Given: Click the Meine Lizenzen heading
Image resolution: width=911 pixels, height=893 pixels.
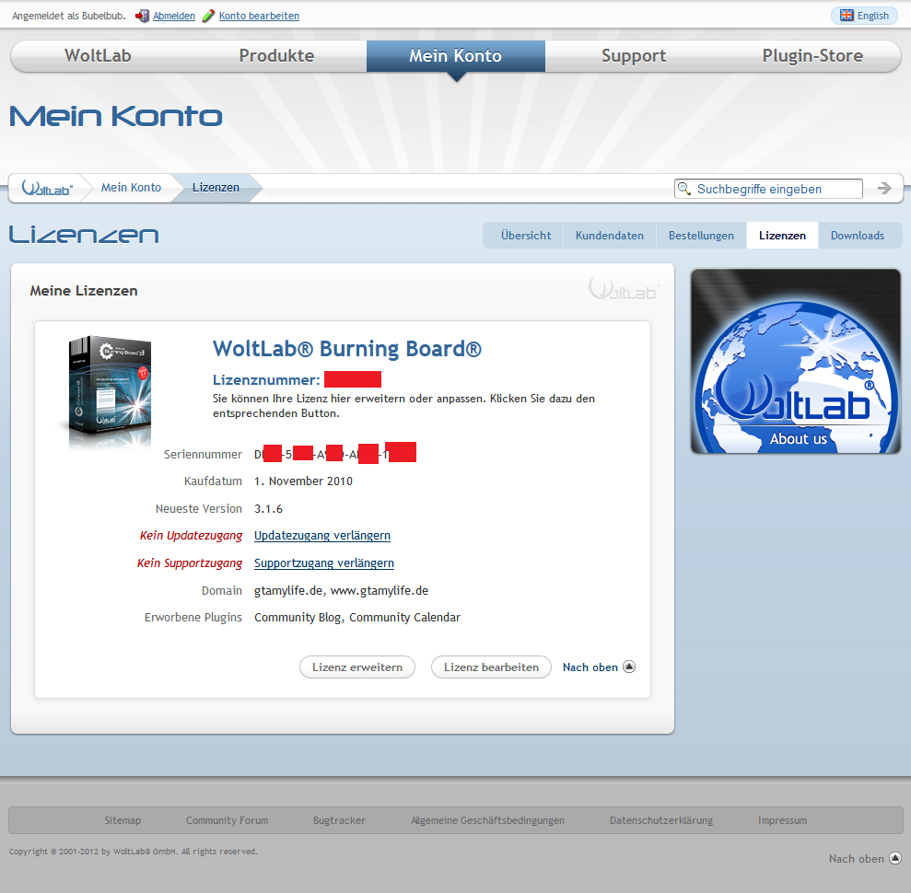Looking at the screenshot, I should coord(84,291).
